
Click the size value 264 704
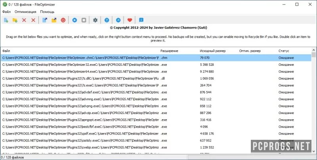(x=206, y=85)
